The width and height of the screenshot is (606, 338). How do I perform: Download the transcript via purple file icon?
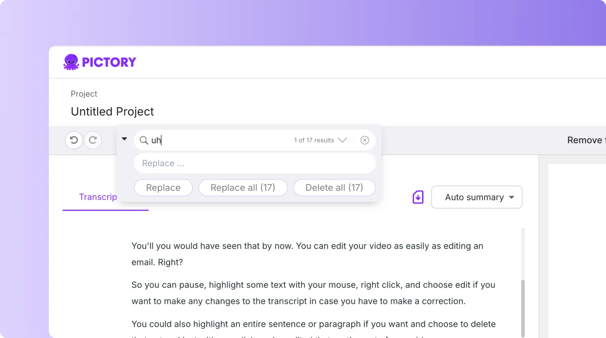418,197
